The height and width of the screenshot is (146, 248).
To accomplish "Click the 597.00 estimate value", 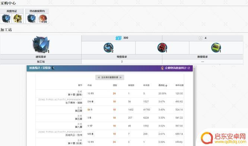I will (x=179, y=126).
